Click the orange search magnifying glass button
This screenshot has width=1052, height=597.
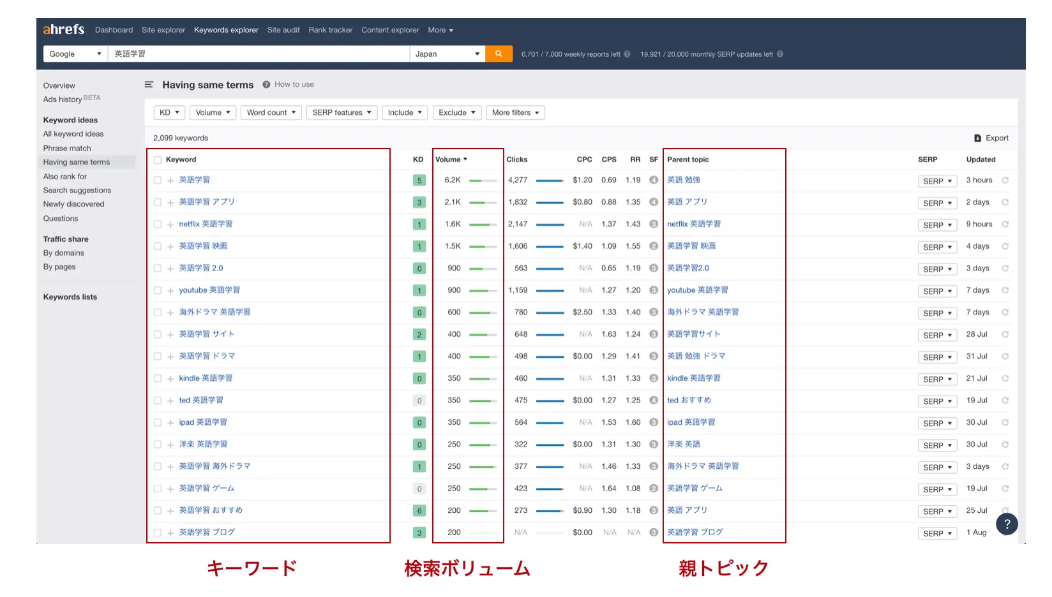[499, 54]
